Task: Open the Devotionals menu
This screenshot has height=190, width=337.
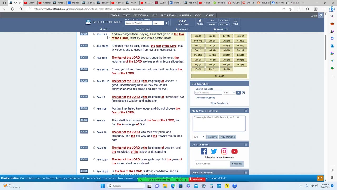Action: [x=141, y=15]
